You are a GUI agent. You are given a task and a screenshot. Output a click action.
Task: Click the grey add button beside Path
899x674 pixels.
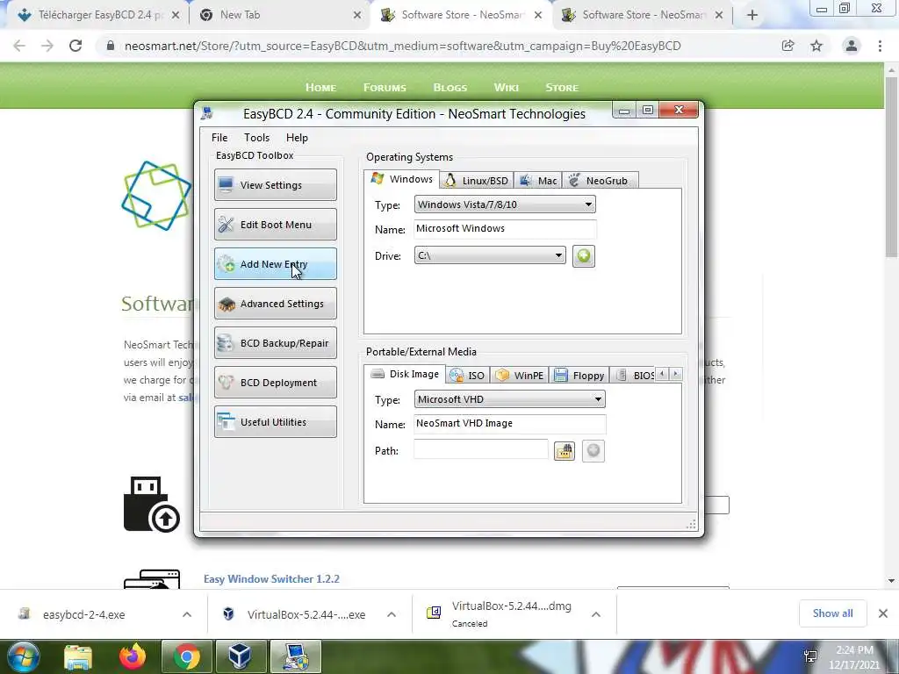[593, 451]
